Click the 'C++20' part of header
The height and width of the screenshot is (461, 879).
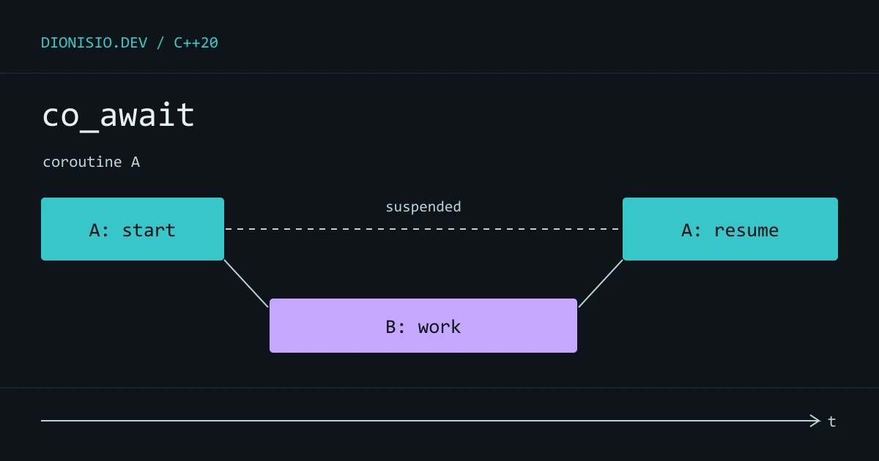(196, 42)
